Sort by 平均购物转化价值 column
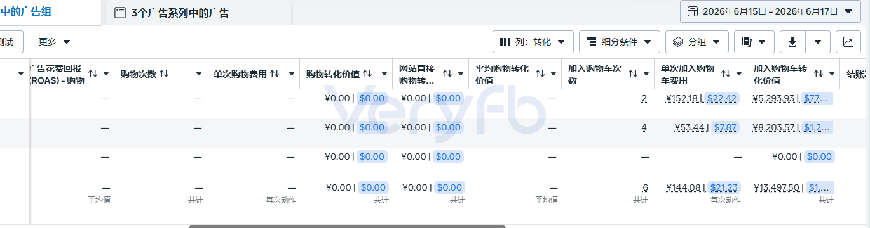Screen dimensions: 870x228 540,74
